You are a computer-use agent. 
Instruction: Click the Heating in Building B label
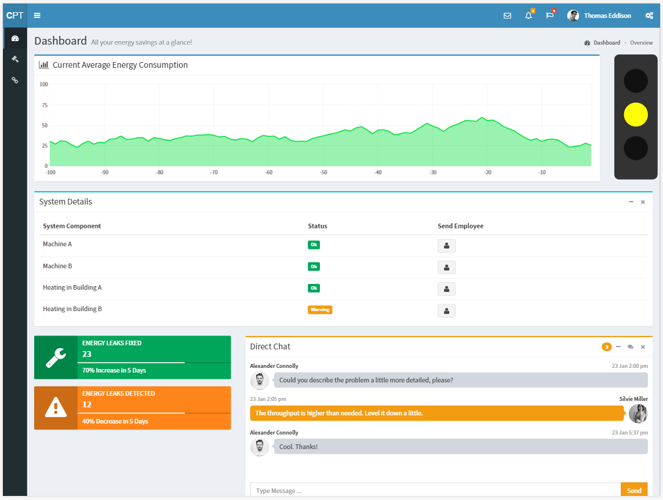click(72, 309)
